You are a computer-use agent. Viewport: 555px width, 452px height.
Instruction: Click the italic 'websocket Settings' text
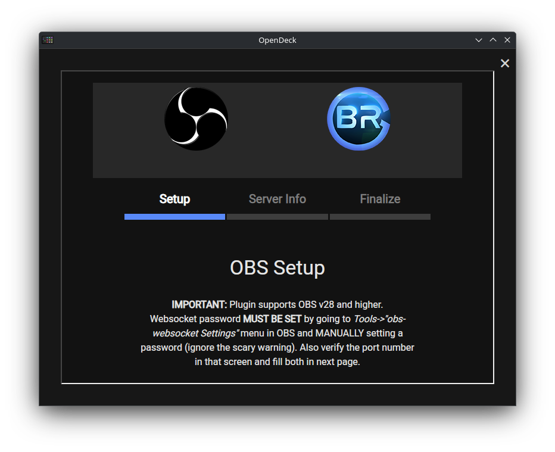coord(196,333)
